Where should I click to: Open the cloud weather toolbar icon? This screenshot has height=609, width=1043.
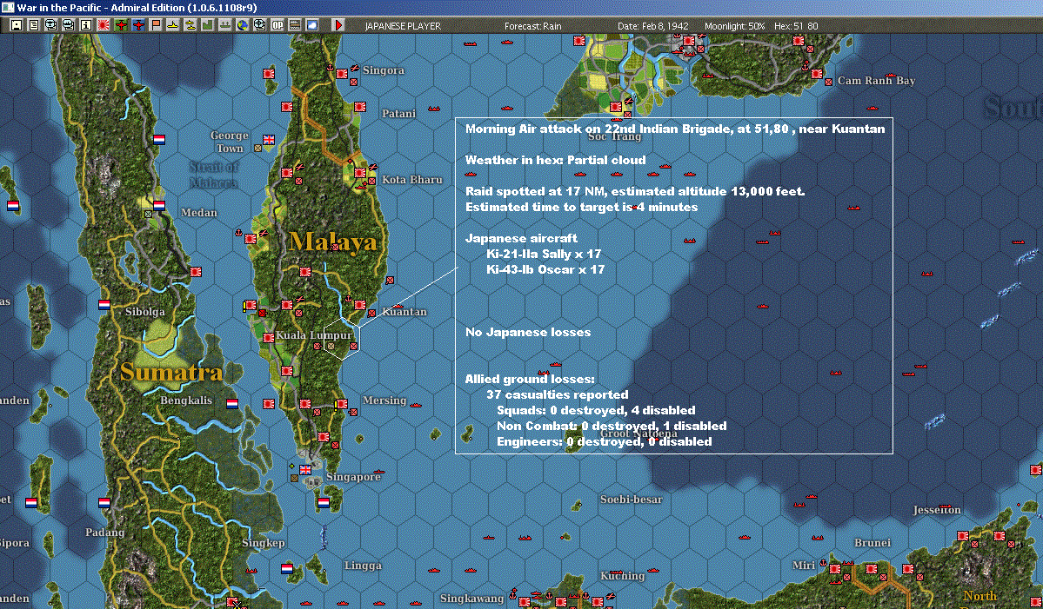click(x=311, y=25)
